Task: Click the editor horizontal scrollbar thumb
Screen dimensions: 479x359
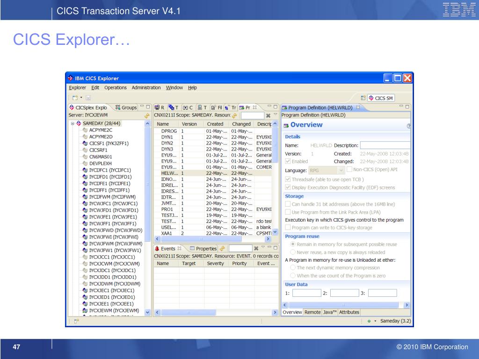Action: pos(343,305)
